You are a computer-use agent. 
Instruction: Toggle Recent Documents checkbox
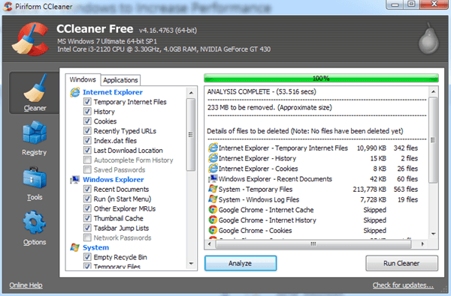(87, 190)
